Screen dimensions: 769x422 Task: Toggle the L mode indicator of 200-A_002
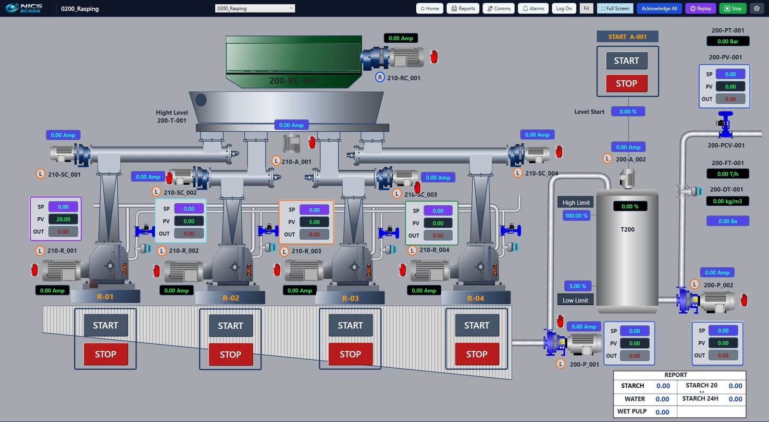tap(608, 159)
